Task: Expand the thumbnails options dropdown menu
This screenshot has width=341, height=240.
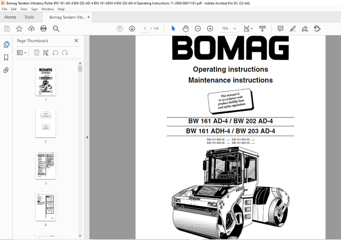Action: (22, 53)
